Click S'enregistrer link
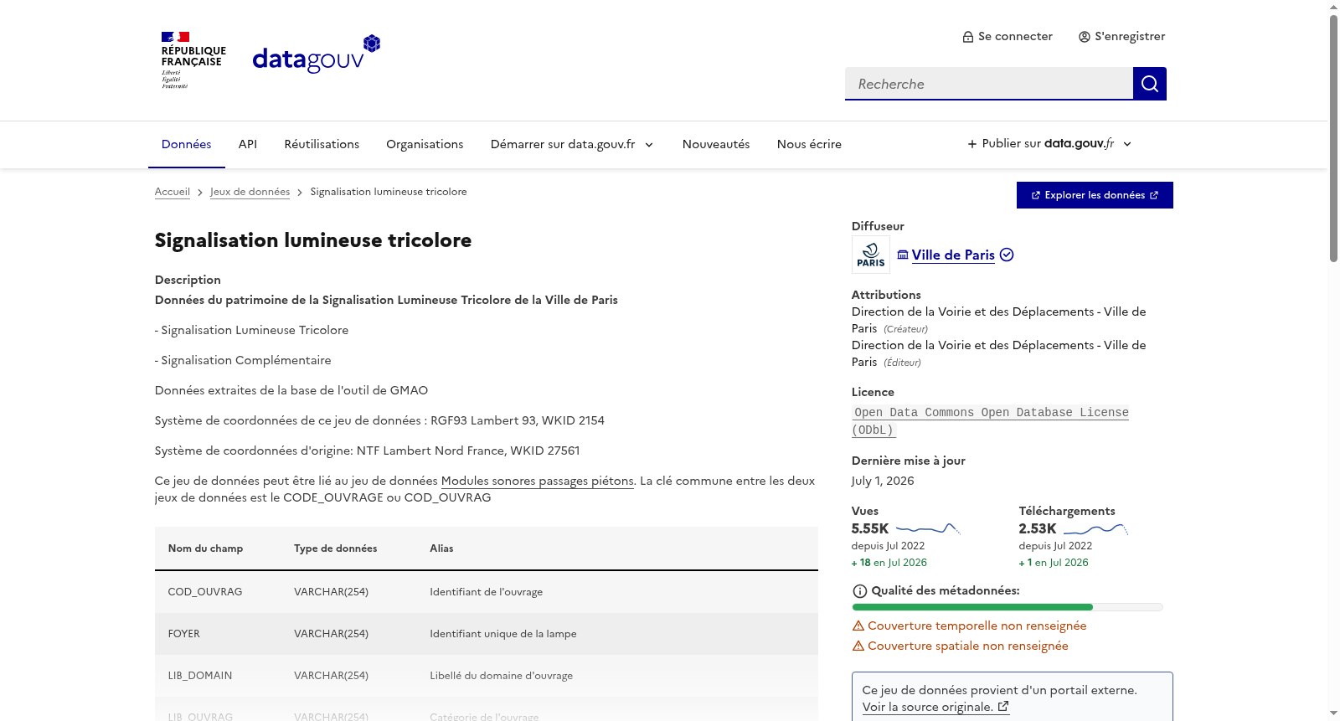 1121,37
